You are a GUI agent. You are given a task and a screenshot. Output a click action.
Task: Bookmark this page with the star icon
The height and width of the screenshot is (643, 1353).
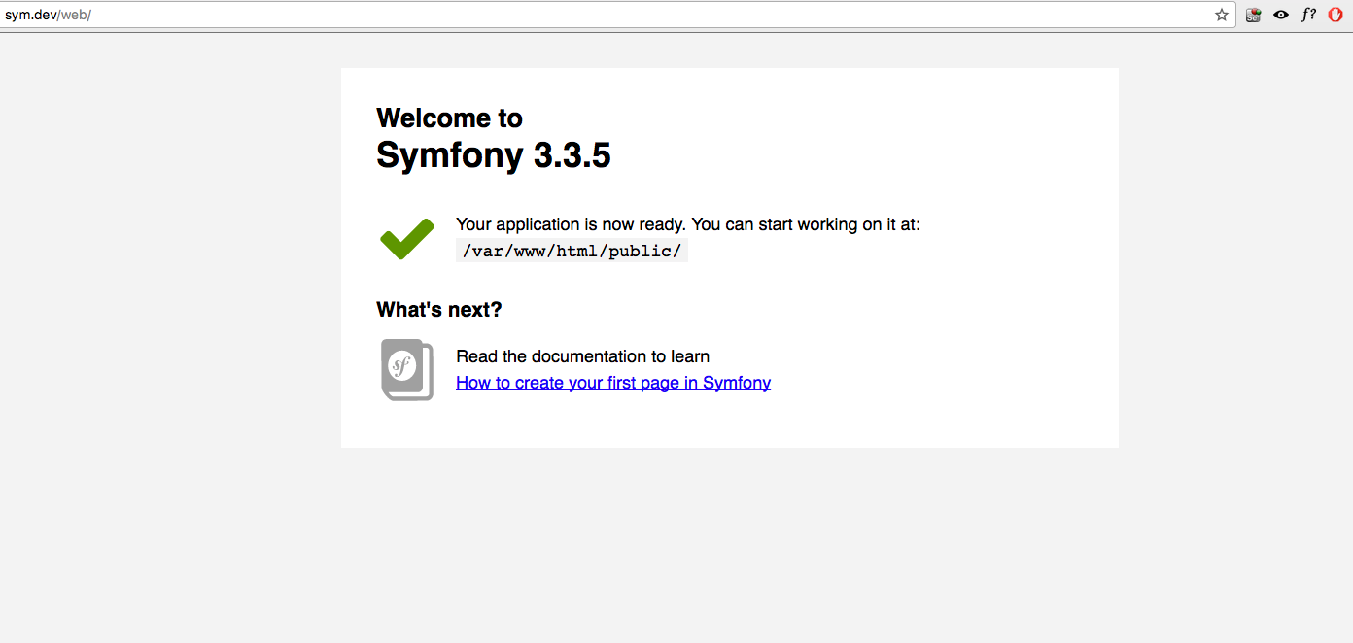pyautogui.click(x=1222, y=15)
